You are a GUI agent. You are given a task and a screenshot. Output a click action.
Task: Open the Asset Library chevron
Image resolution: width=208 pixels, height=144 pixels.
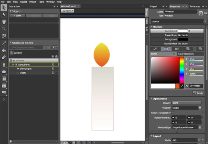point(4,100)
